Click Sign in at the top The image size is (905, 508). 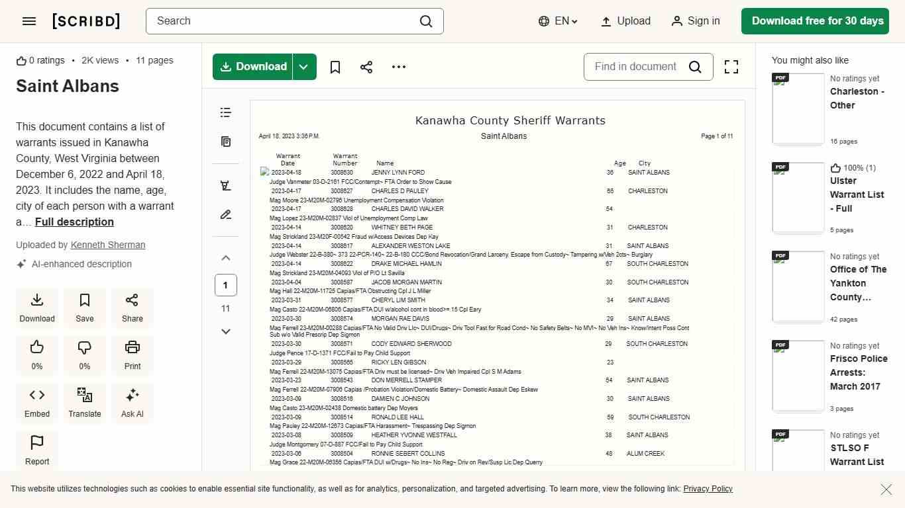pos(696,21)
